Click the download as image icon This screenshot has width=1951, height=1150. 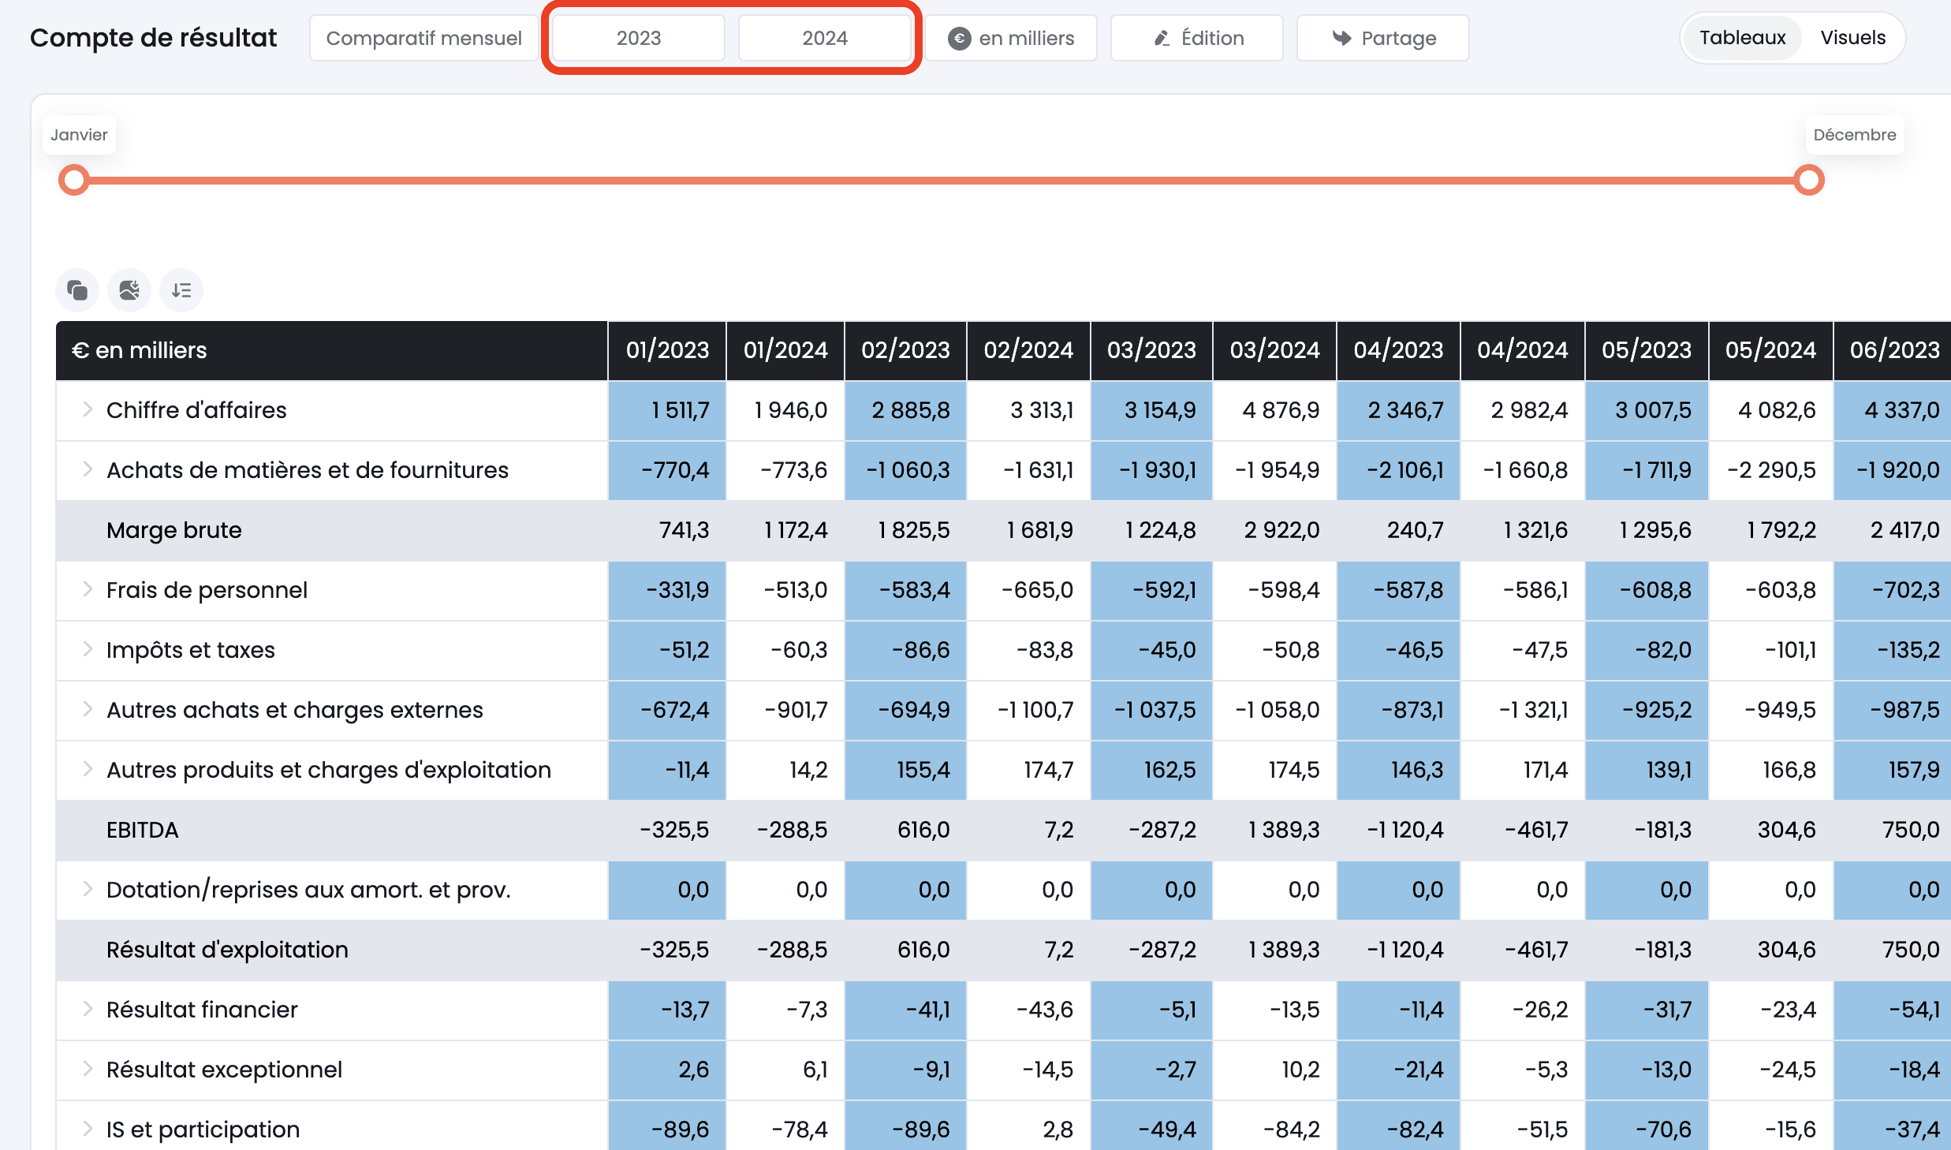pos(129,290)
